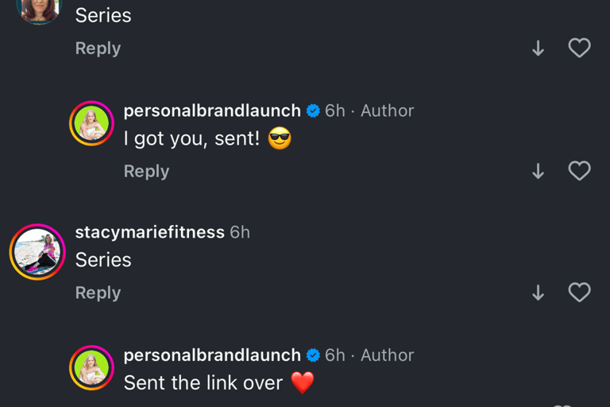The width and height of the screenshot is (610, 407).
Task: Tap verified badge on "I got you" reply
Action: (313, 110)
